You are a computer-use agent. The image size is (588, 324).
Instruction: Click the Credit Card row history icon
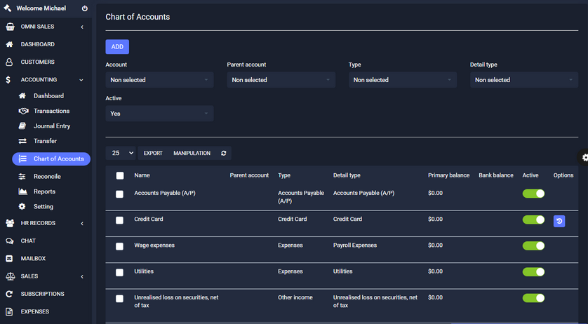[559, 222]
